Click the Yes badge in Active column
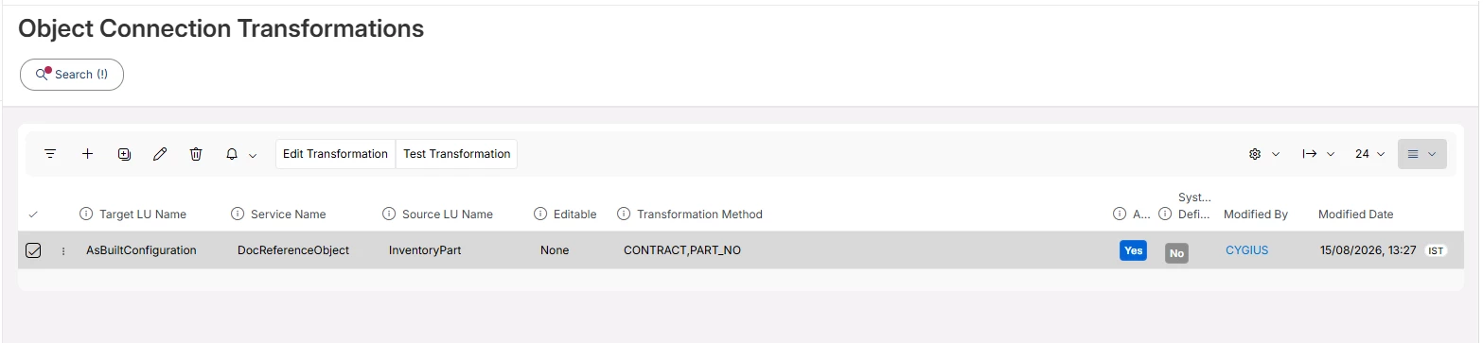Viewport: 1483px width, 343px height. click(1133, 250)
